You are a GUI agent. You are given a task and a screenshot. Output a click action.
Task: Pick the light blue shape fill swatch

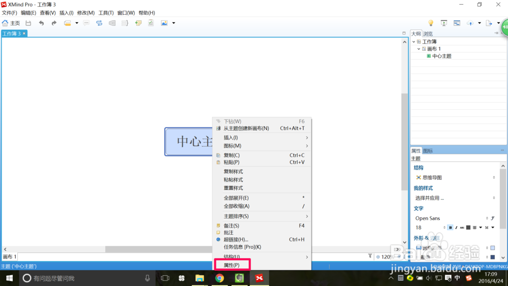coord(493,248)
